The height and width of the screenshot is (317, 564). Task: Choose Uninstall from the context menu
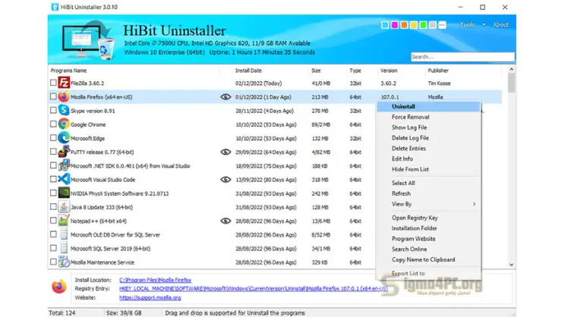(428, 106)
